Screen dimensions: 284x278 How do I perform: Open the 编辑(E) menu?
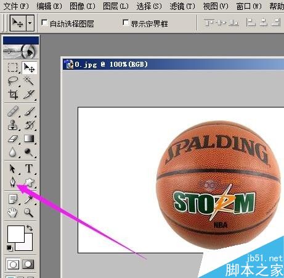[49, 6]
